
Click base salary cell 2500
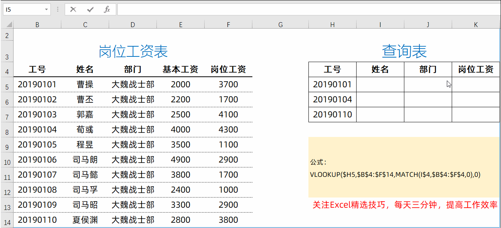(x=181, y=115)
